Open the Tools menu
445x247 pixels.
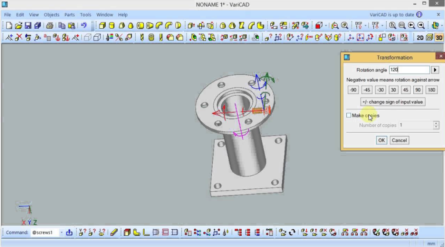pos(86,14)
